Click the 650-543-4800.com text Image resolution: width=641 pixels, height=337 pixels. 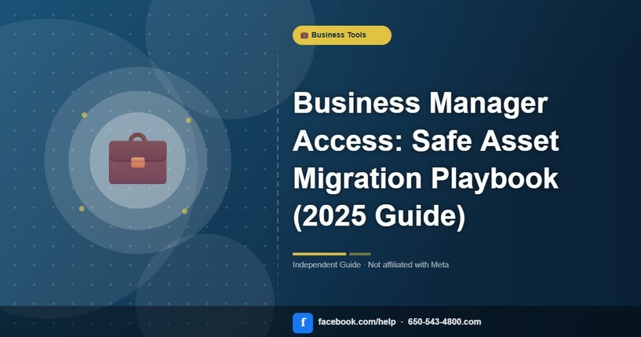tap(444, 322)
